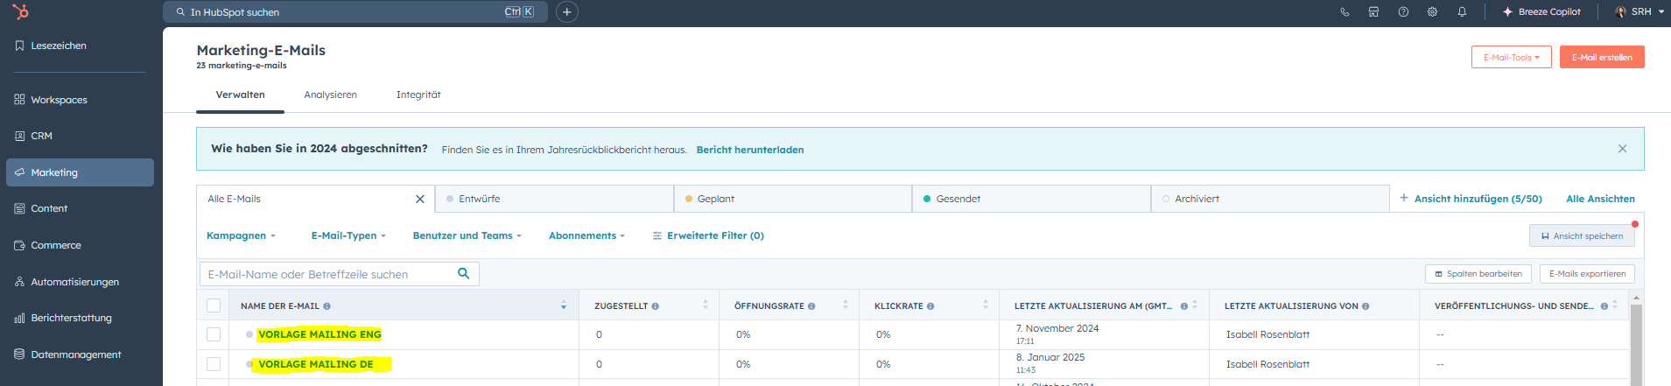Dismiss the 2024 report banner
The image size is (1671, 386).
(x=1622, y=149)
